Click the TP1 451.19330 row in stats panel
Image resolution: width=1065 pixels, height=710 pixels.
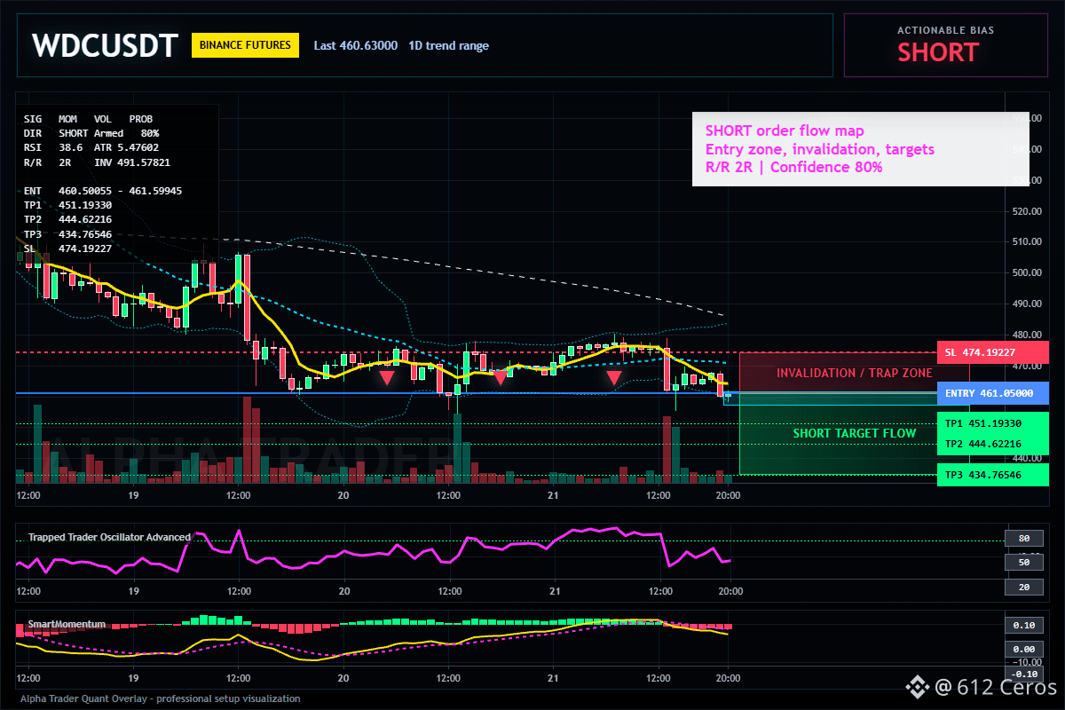click(x=67, y=205)
